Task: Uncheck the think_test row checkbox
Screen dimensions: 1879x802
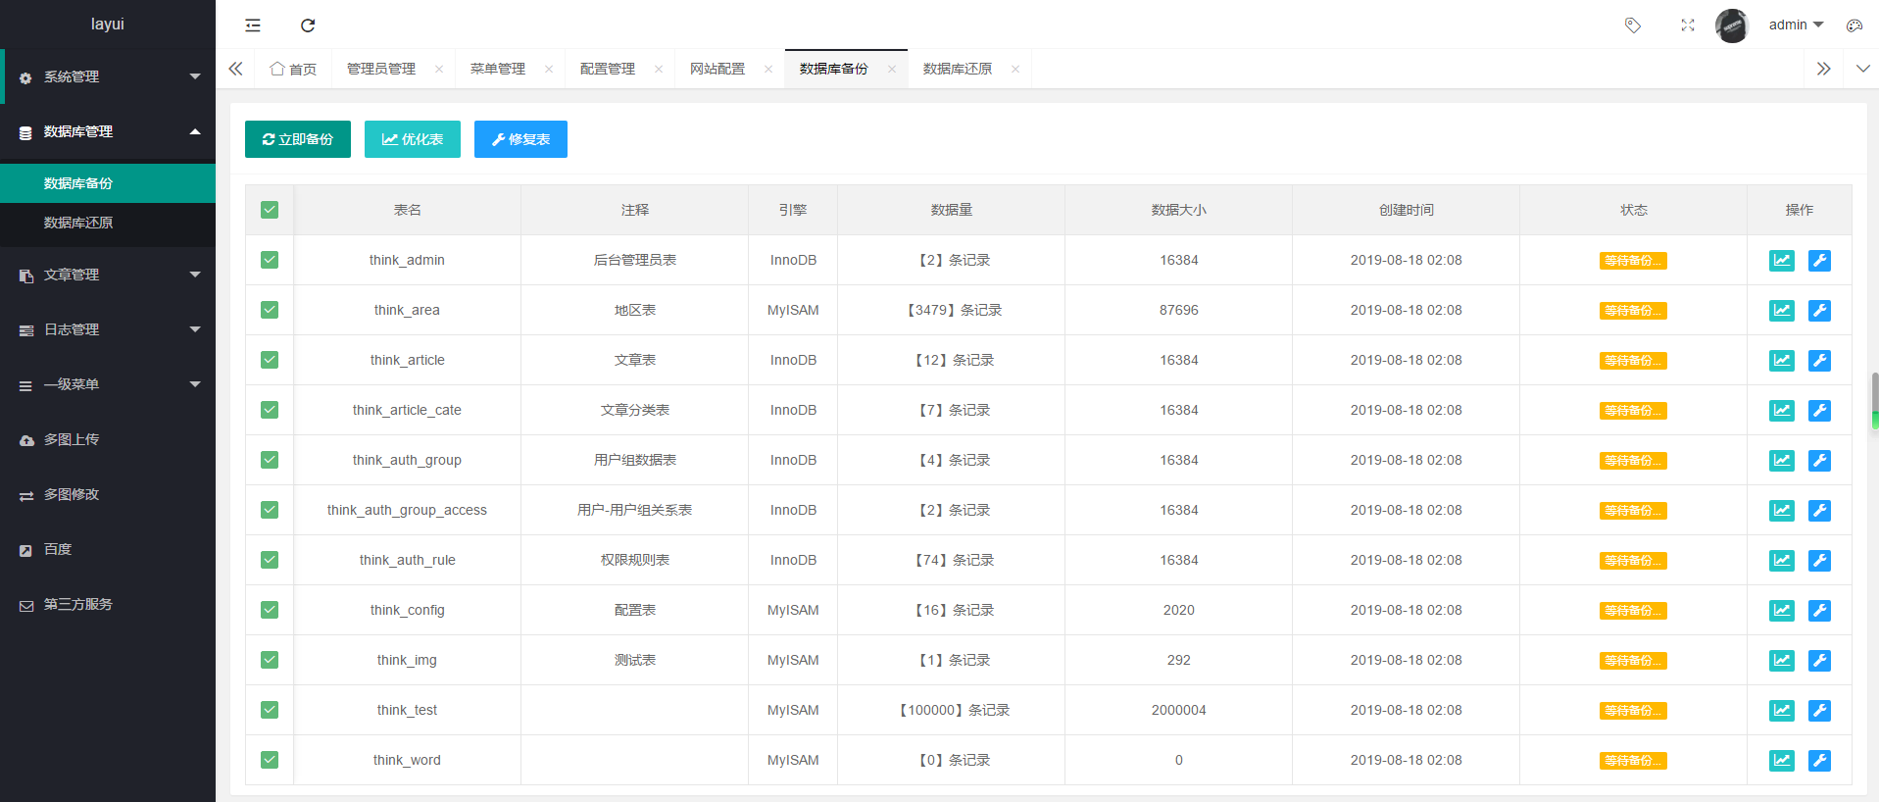Action: (270, 710)
